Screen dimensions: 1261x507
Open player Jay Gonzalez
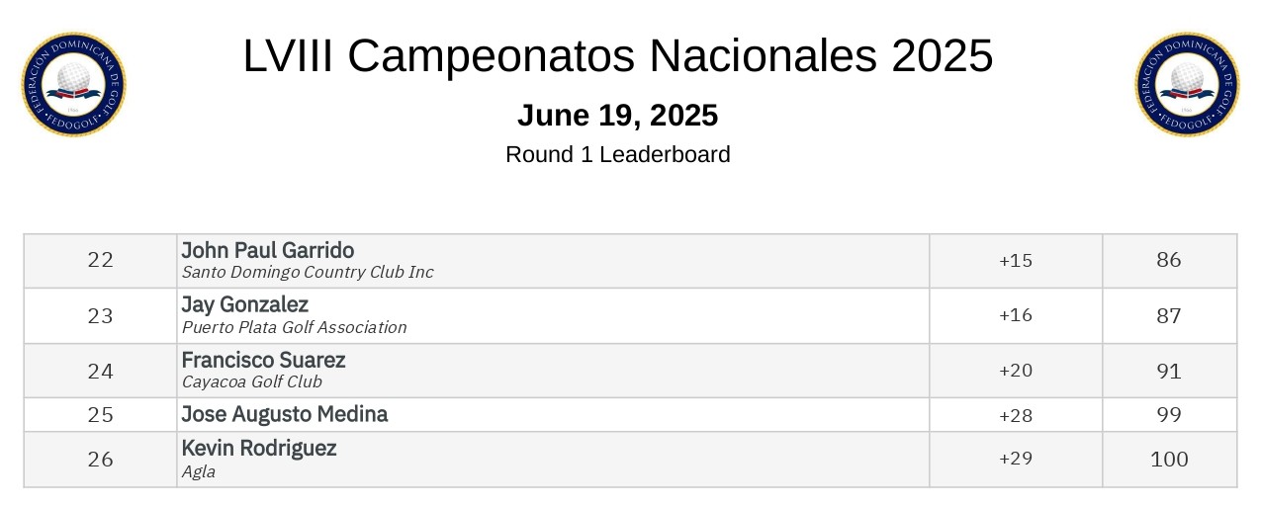point(245,304)
